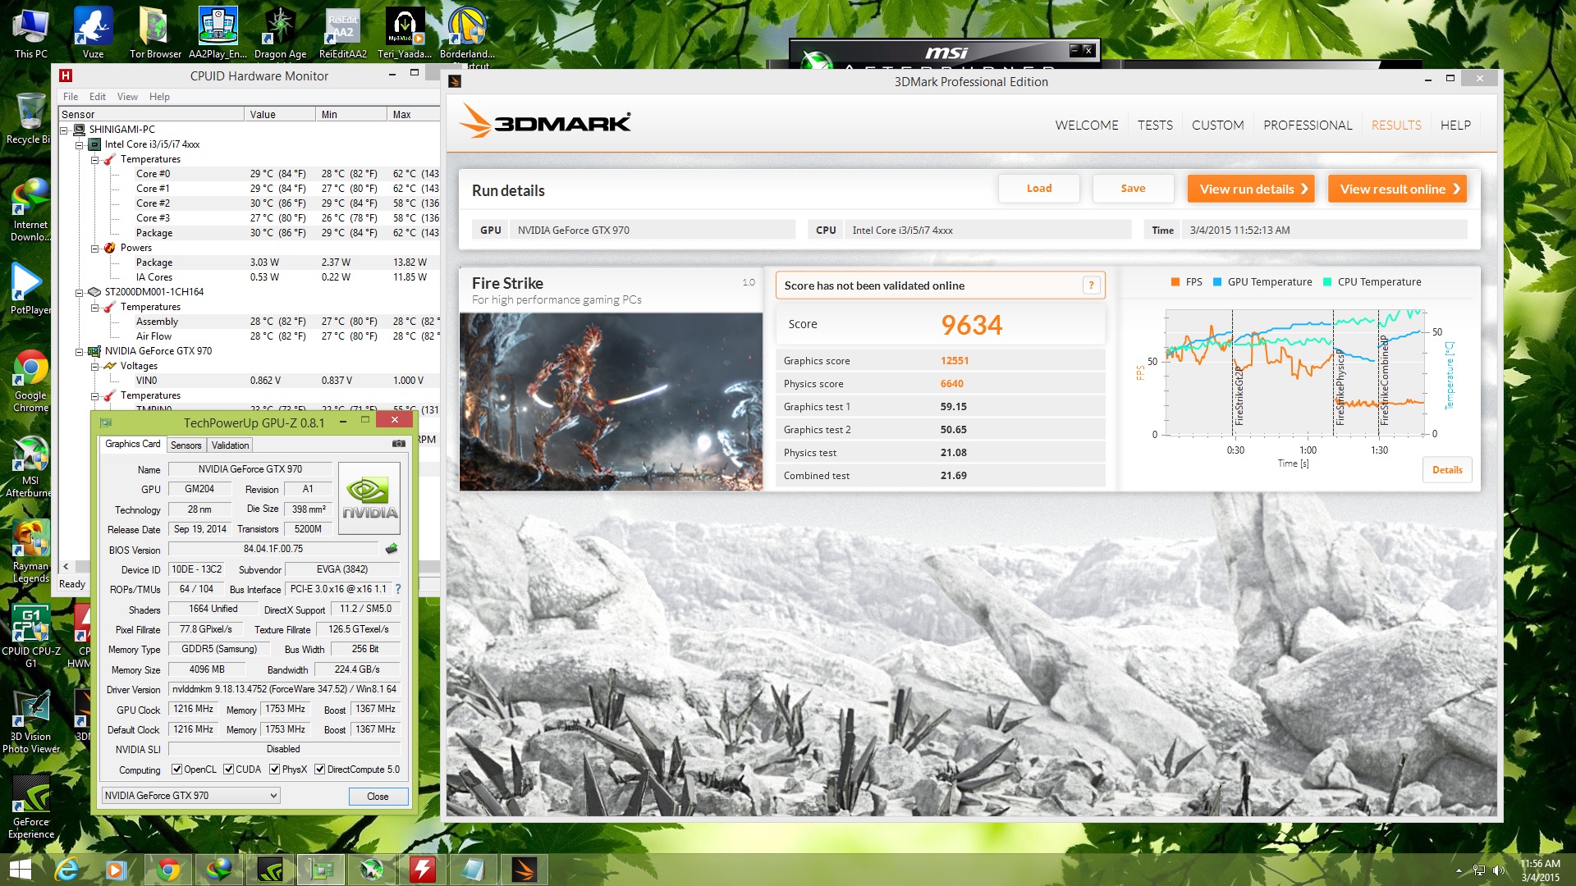Open the Dragon Age desktop icon
The width and height of the screenshot is (1576, 886).
pos(280,34)
